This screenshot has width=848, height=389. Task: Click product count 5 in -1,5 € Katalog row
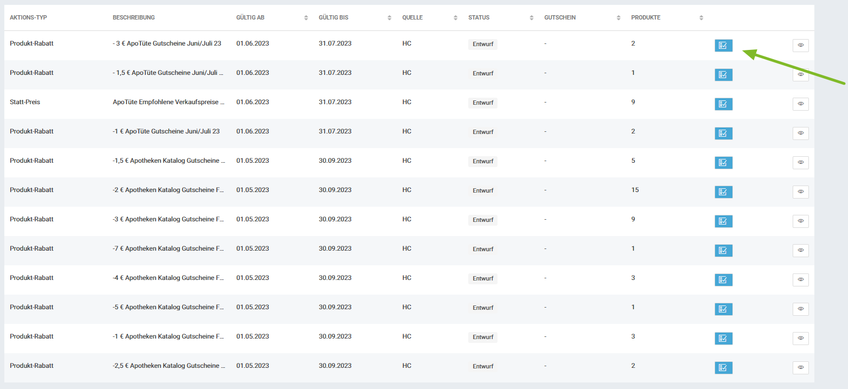[633, 161]
